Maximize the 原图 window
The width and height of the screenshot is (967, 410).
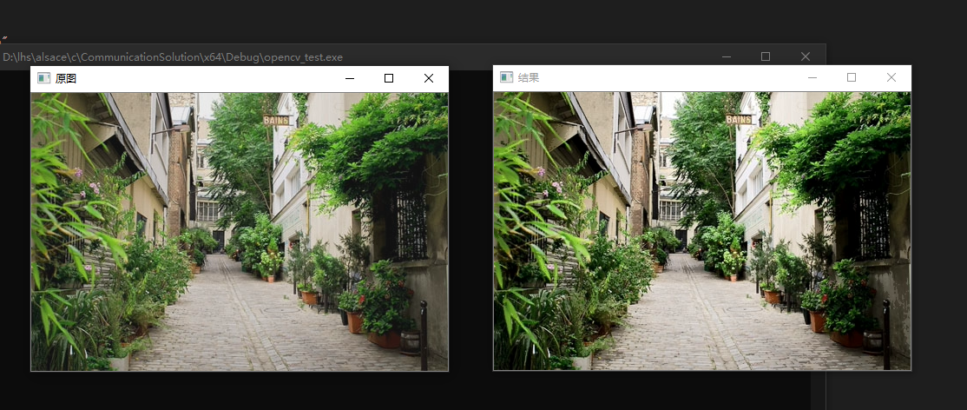pyautogui.click(x=389, y=78)
